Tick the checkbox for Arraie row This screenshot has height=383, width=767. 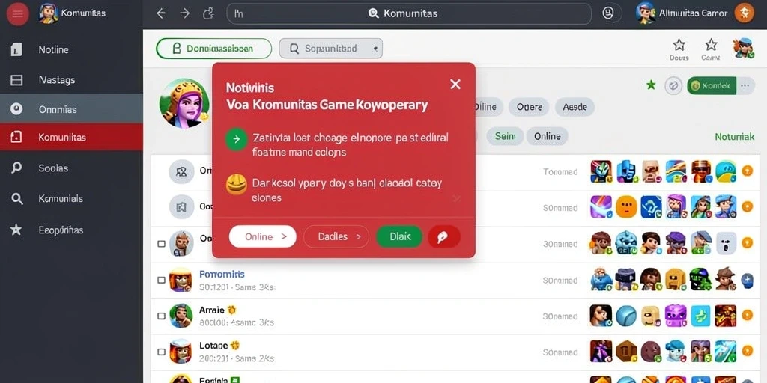point(162,316)
